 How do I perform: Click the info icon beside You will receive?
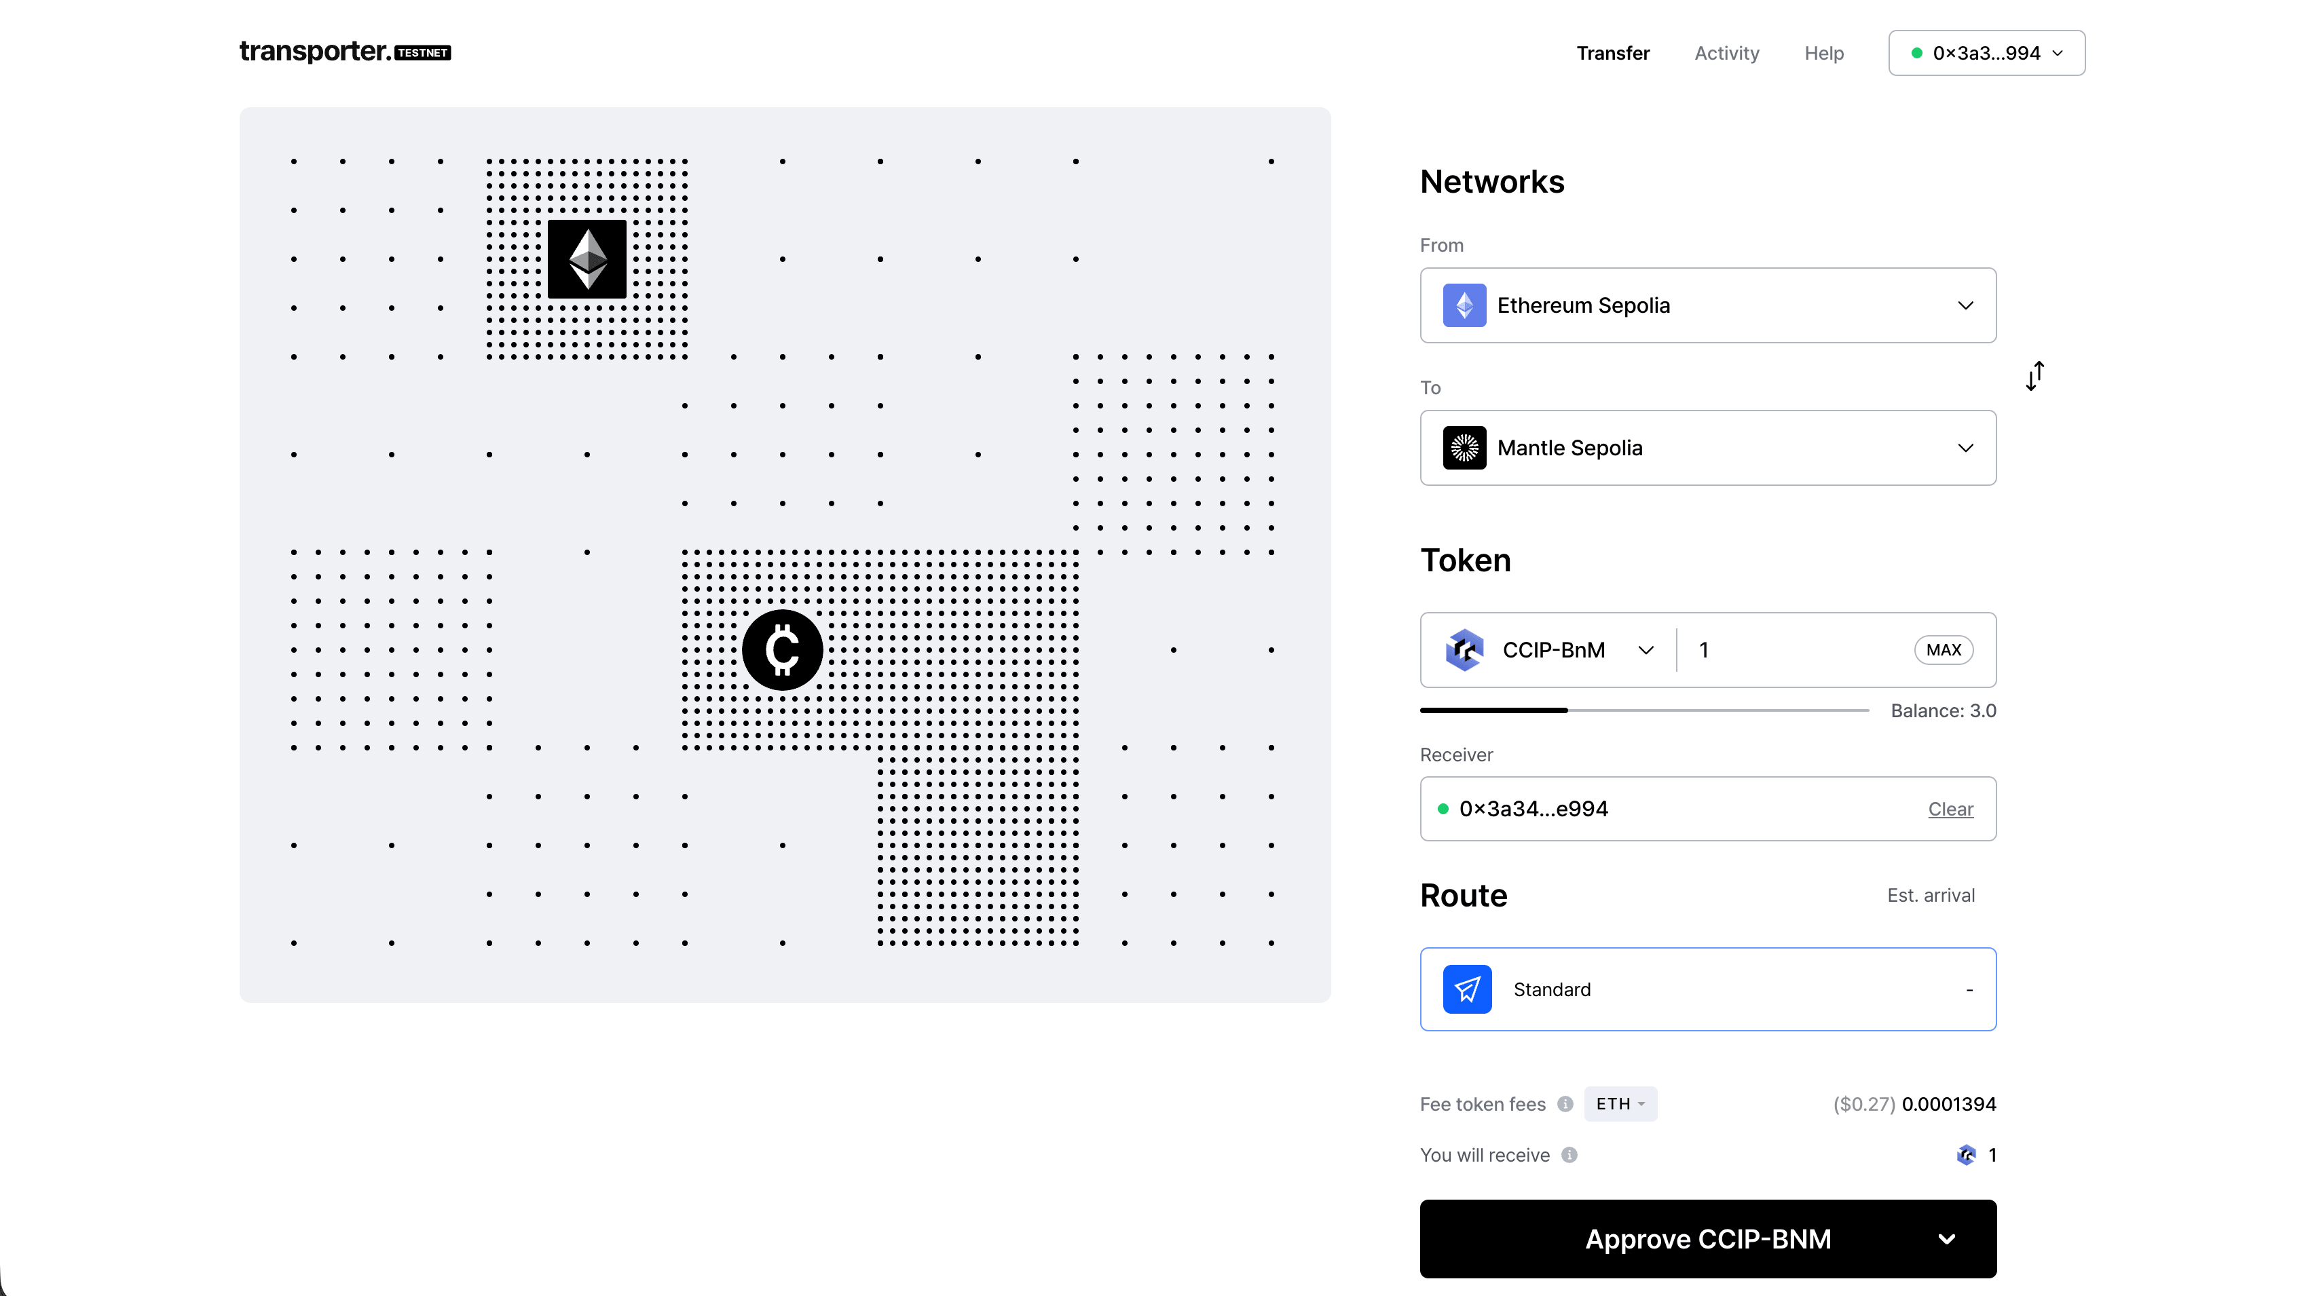[x=1569, y=1154]
